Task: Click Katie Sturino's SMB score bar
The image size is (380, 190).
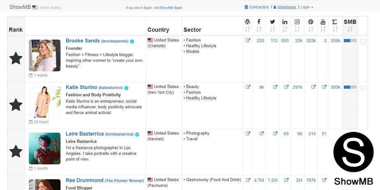Action: pos(350,87)
